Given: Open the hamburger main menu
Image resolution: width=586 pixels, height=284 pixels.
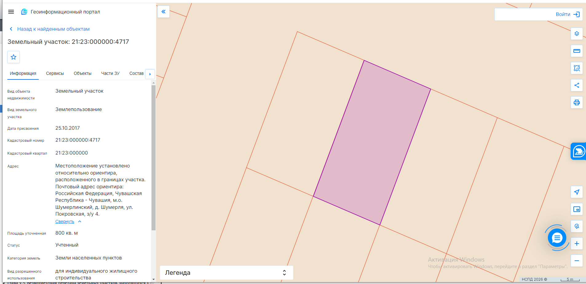Looking at the screenshot, I should [11, 12].
